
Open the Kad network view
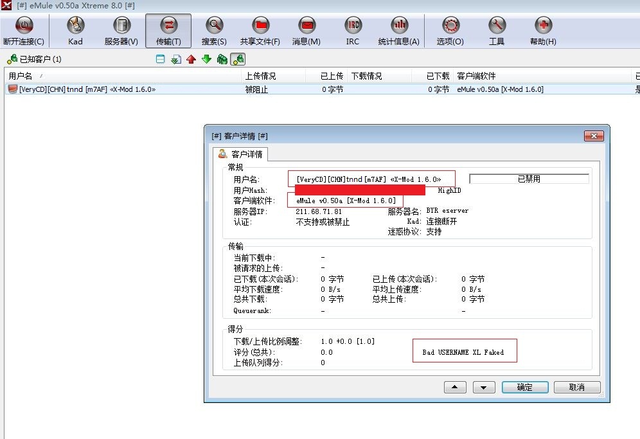75,31
